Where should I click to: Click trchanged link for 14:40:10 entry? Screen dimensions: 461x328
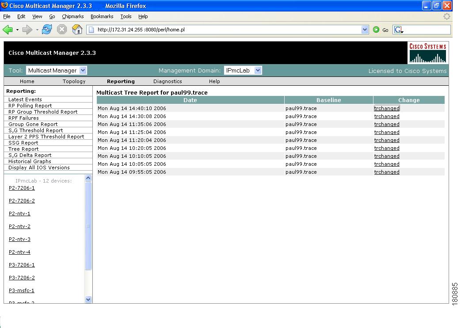387,108
